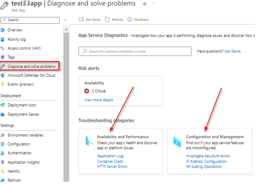Open the Identity settings icon
266x184 pixels.
[x=3, y=171]
